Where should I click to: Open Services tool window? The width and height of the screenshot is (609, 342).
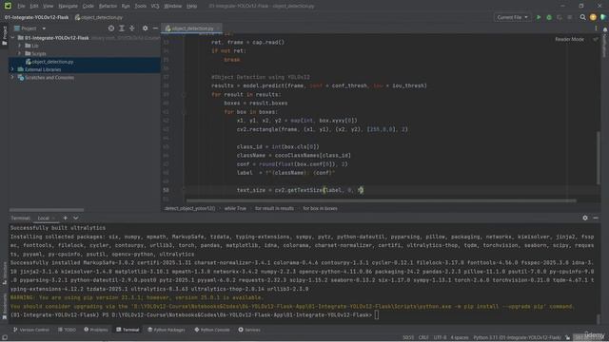click(x=249, y=330)
